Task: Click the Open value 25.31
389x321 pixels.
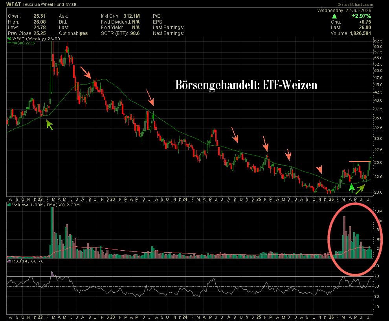Action: click(40, 16)
